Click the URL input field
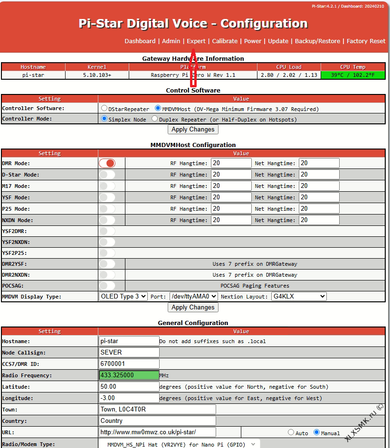 pyautogui.click(x=157, y=432)
